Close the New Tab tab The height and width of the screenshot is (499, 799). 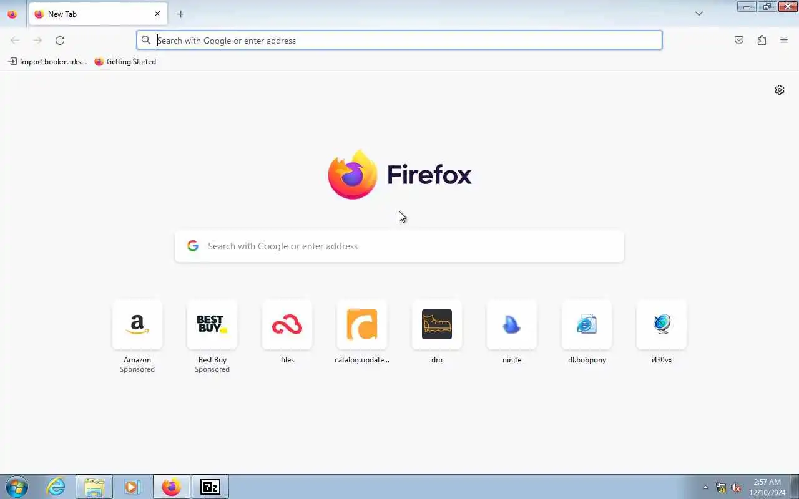pos(157,14)
